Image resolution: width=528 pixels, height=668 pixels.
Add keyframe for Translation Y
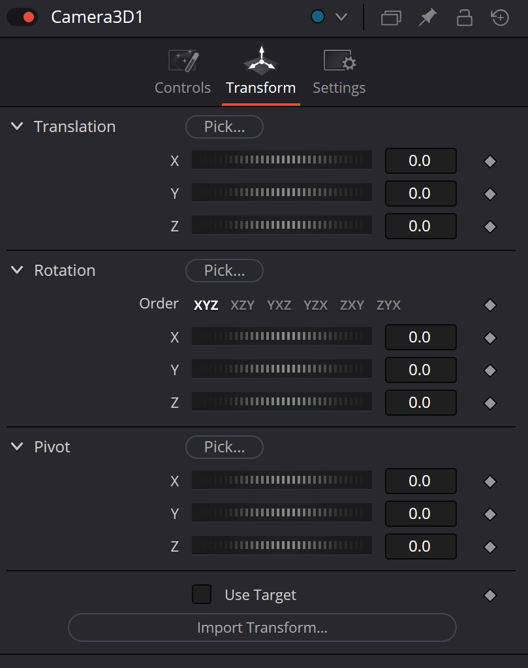(490, 194)
